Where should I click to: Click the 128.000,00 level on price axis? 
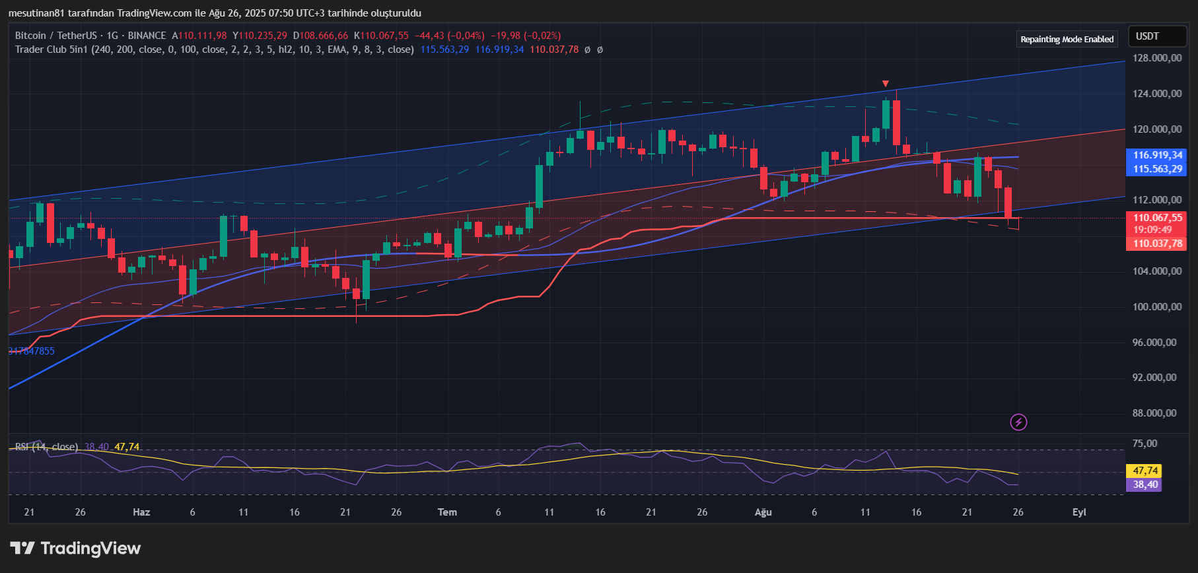(1157, 58)
